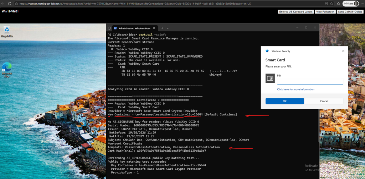Click the Readers: 1 line

coord(116,46)
